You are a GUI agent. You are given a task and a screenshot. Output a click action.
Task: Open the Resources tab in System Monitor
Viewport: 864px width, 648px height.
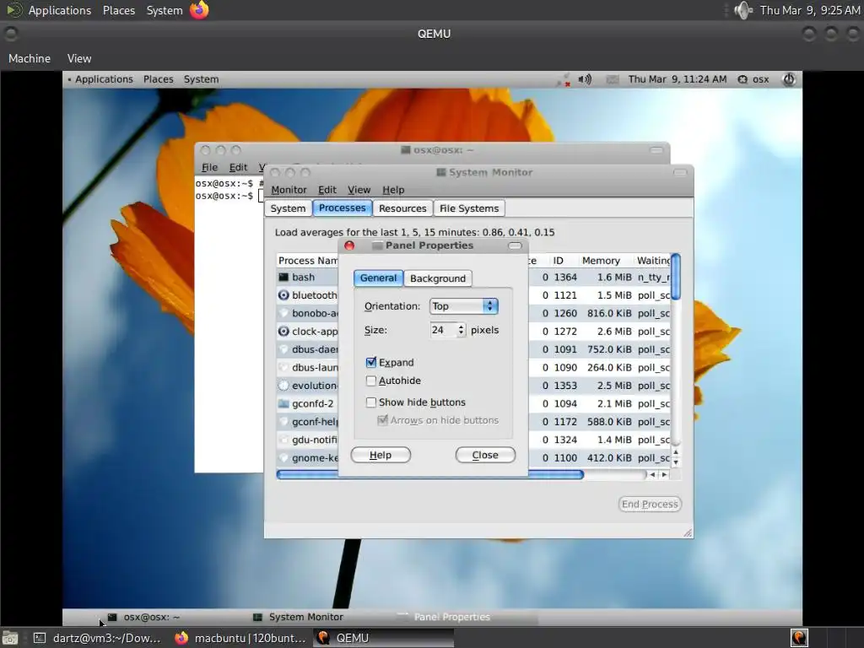402,209
